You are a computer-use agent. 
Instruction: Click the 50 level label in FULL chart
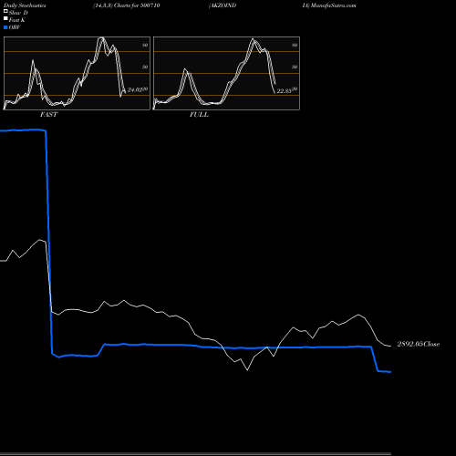pos(295,67)
